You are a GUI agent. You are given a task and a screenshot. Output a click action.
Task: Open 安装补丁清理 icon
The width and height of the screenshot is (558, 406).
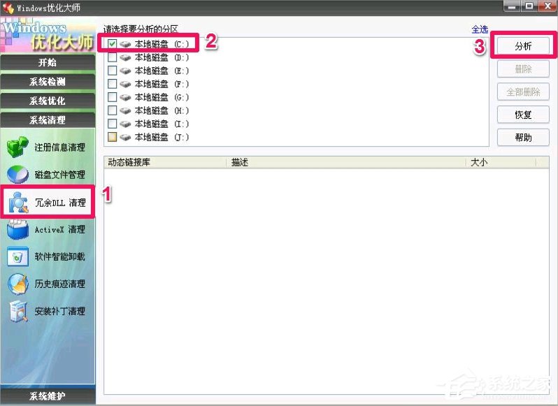point(18,312)
